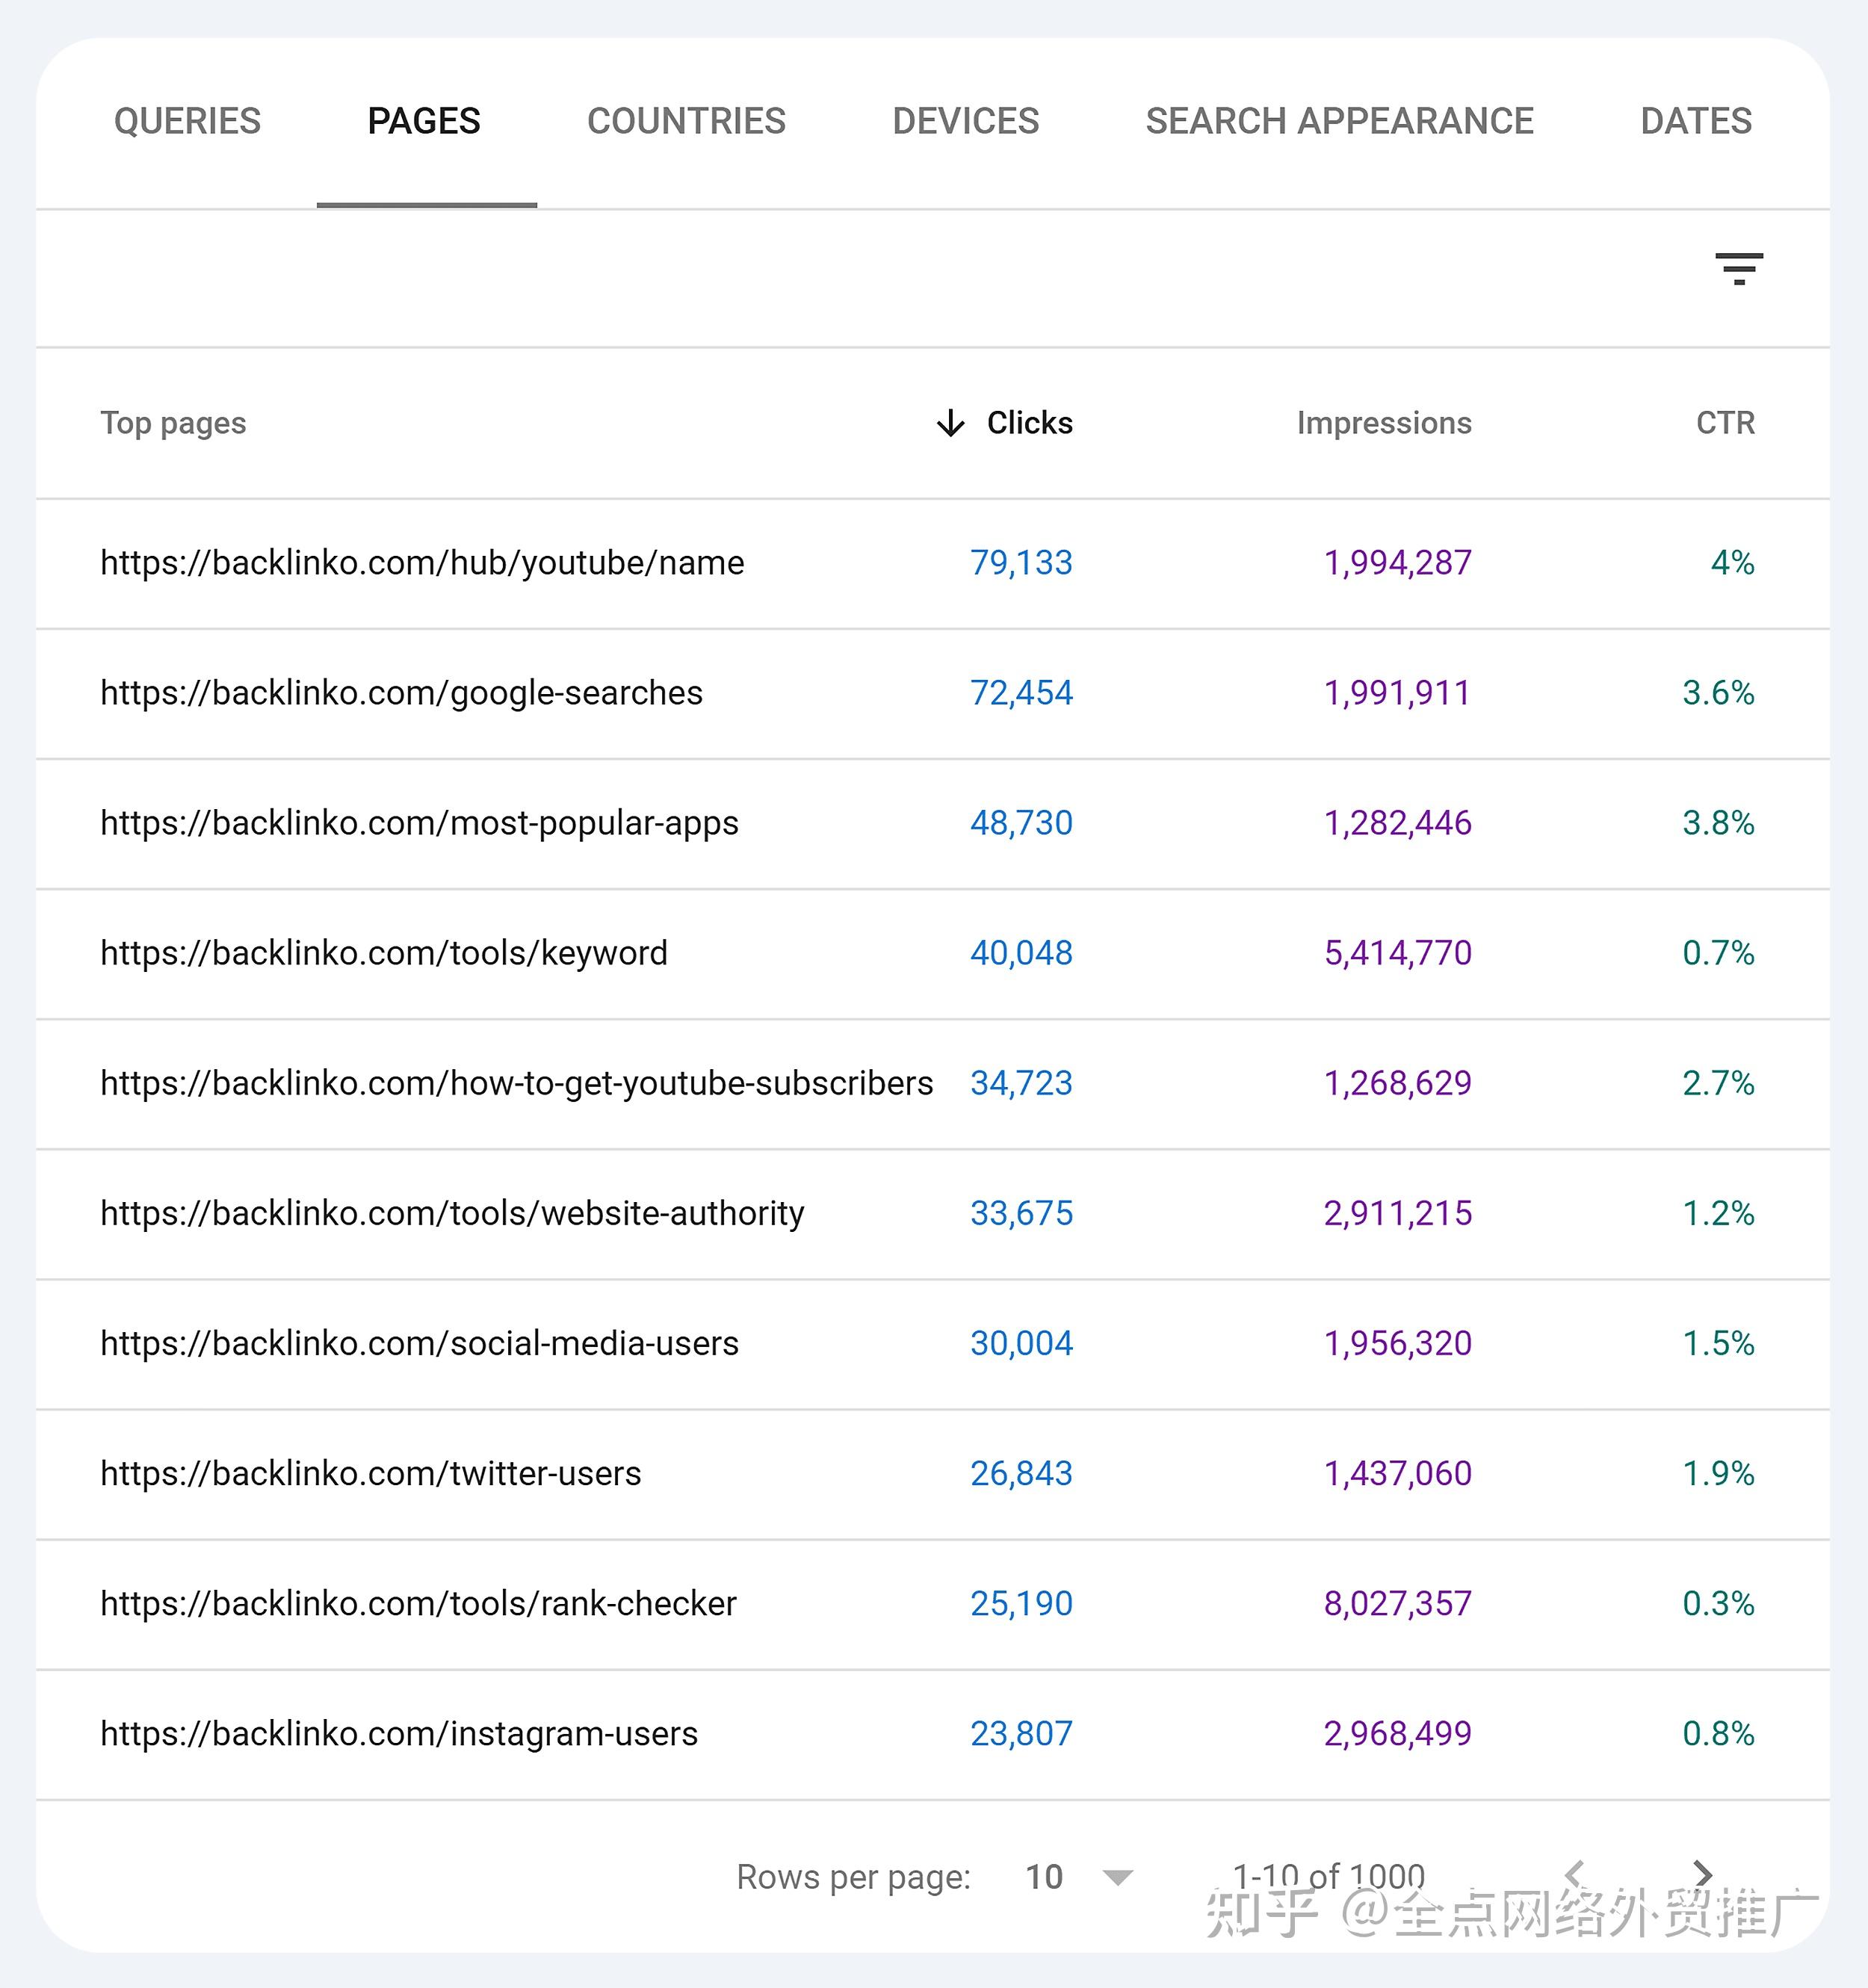Viewport: 1868px width, 1988px height.
Task: Click the 2,911,215 impressions value
Action: click(1398, 1213)
